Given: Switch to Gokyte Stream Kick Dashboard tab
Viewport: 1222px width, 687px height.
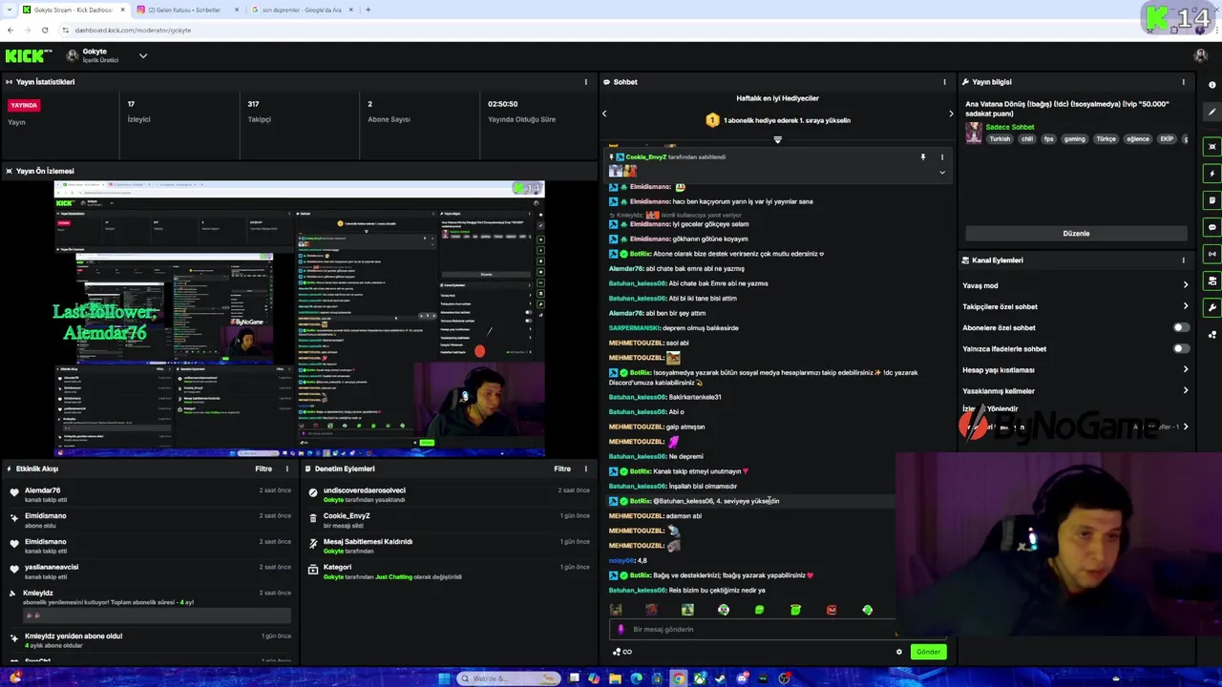Looking at the screenshot, I should (72, 10).
